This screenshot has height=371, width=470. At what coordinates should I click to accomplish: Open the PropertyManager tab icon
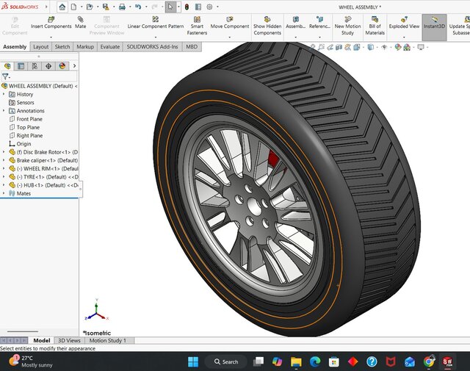click(21, 66)
